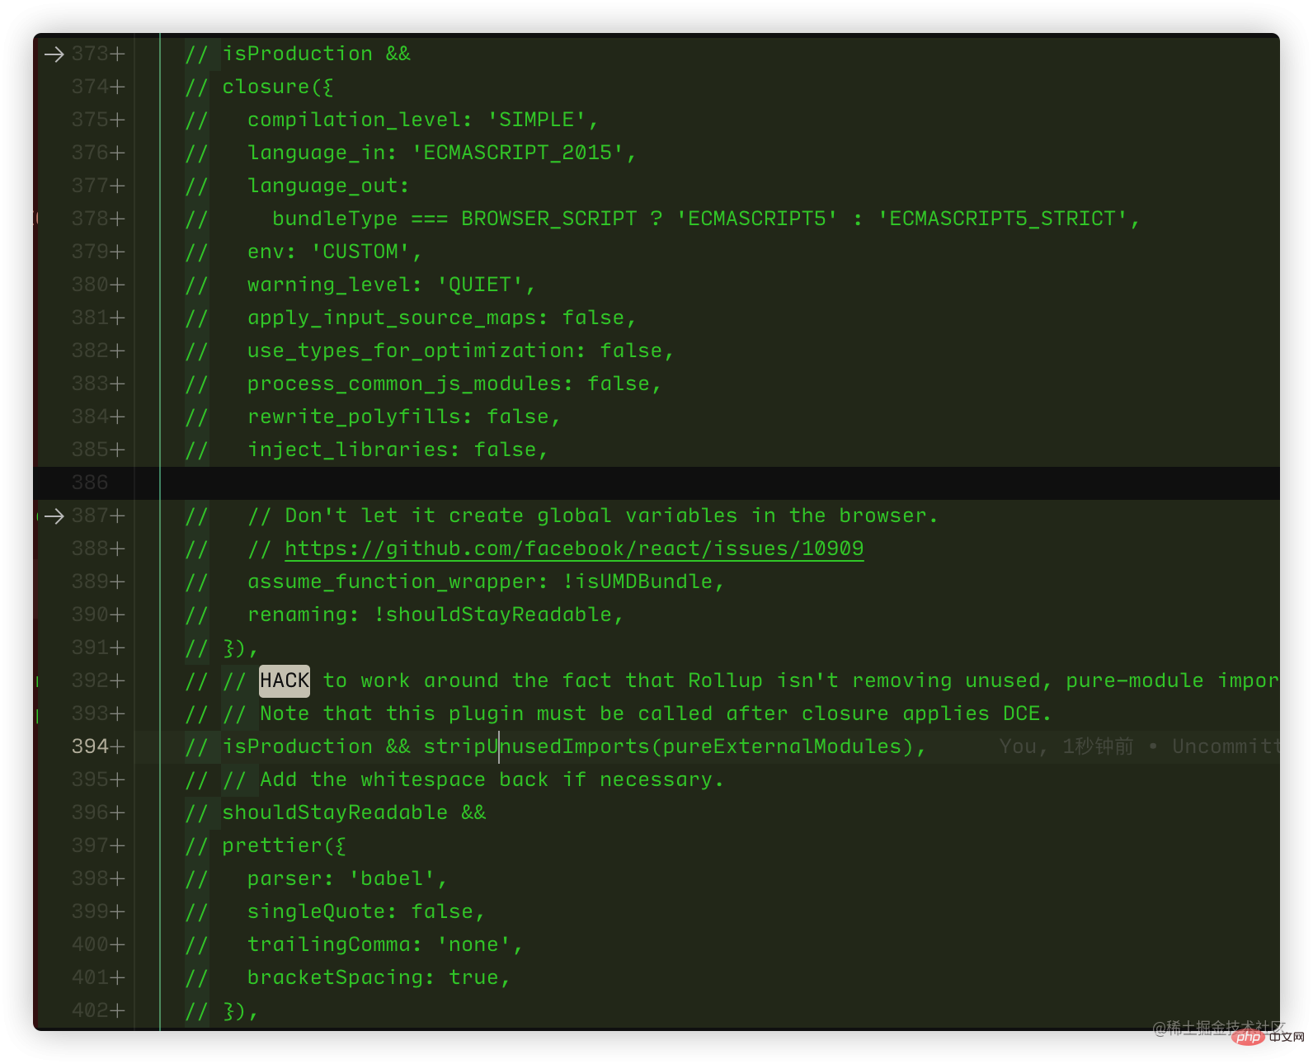
Task: Click the trailingComma option text
Action: [335, 944]
